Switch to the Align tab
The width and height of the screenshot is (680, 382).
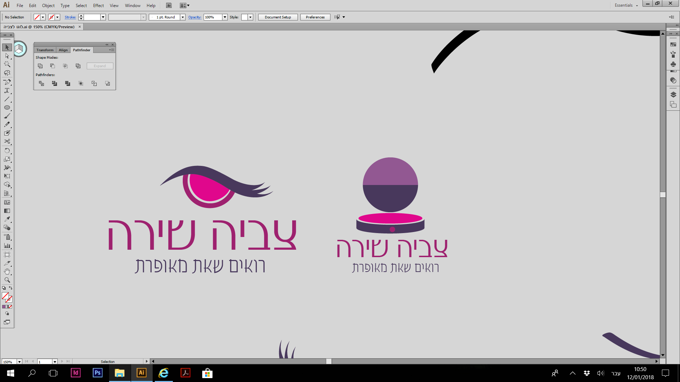coord(63,50)
